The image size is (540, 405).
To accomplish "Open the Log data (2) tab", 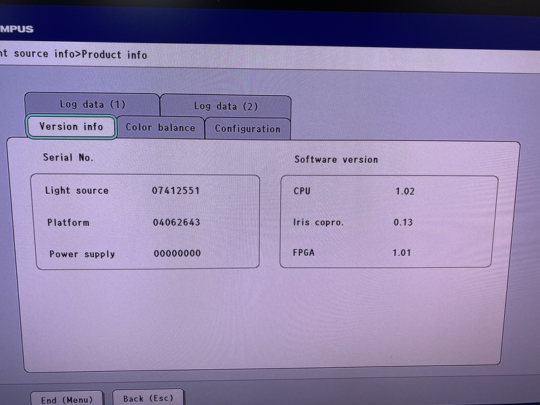I will click(x=226, y=106).
